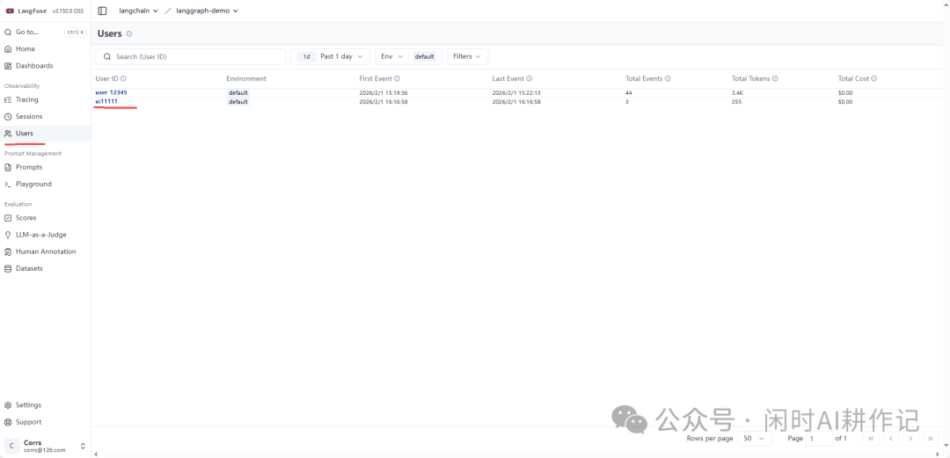Open Support in the sidebar

pyautogui.click(x=46, y=422)
